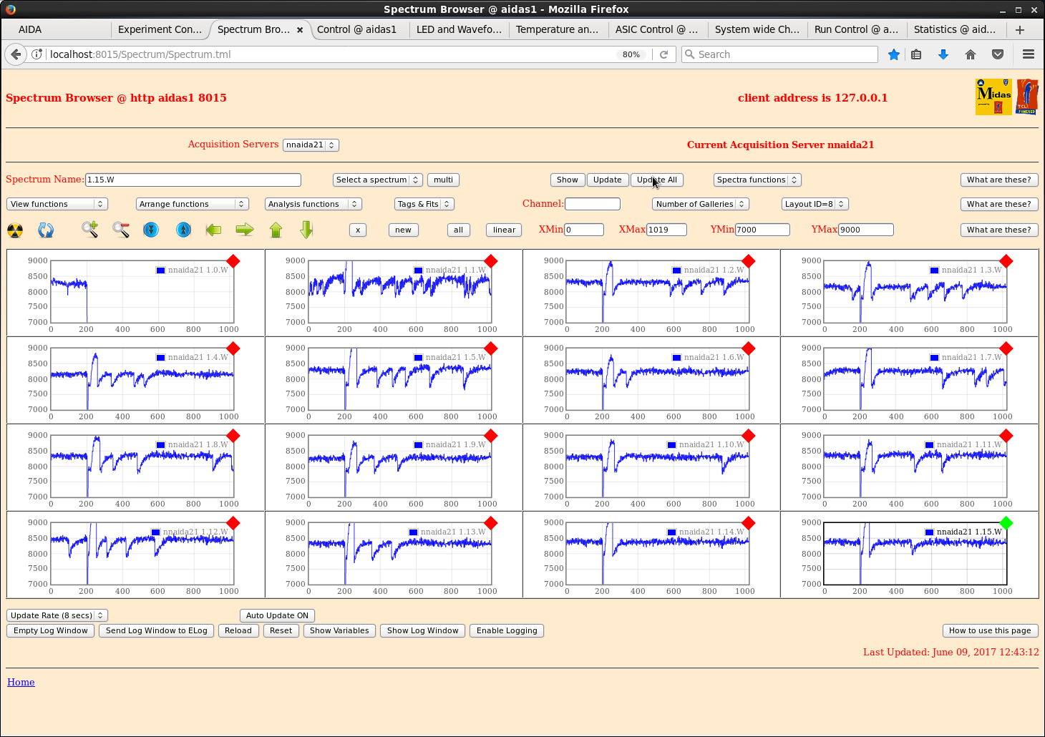Click the Tcl logo beside Midas
The width and height of the screenshot is (1045, 737).
click(1027, 97)
